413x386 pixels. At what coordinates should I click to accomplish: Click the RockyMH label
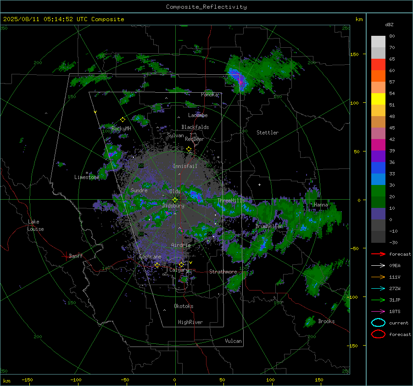tap(121, 129)
